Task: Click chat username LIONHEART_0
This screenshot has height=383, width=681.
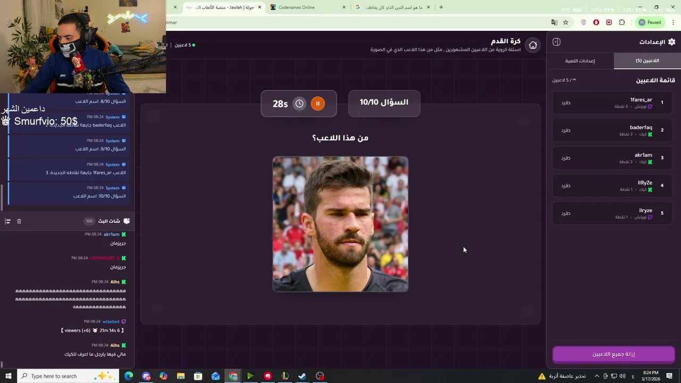Action: 105,258
